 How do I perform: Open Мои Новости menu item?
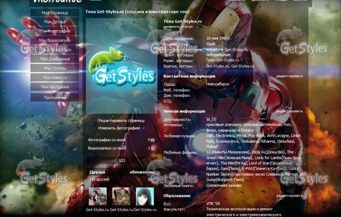pos(55,78)
